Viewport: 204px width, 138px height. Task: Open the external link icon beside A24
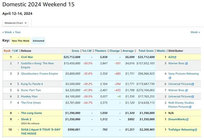click(175, 57)
